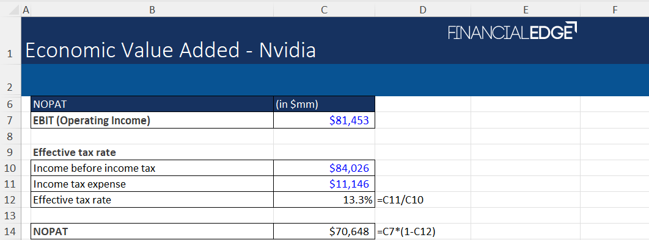Click the EBIT value $81,453 cell
Screen dimensions: 649x240
coord(324,121)
